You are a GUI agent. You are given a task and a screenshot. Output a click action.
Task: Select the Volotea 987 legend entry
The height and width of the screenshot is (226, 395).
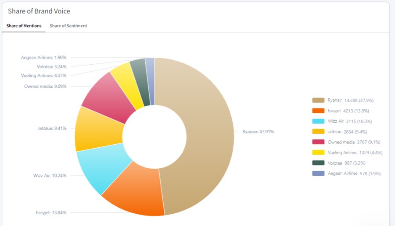pos(339,163)
